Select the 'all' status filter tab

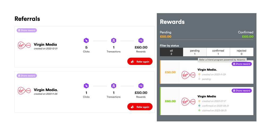click(x=171, y=52)
